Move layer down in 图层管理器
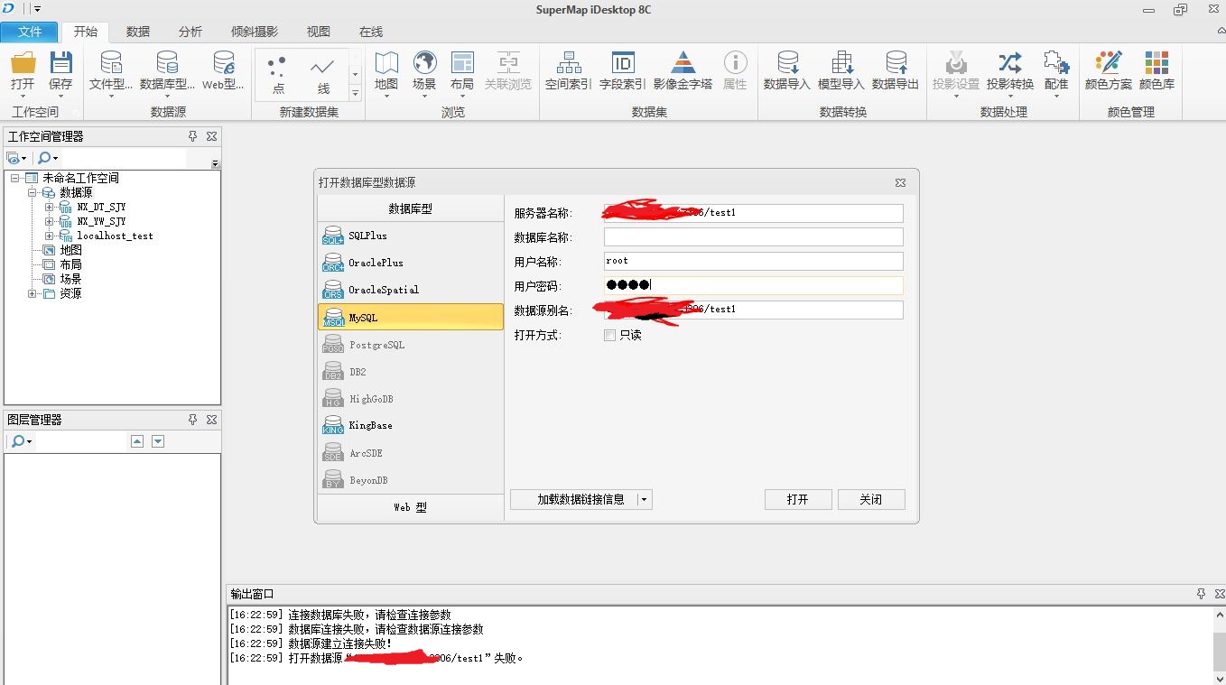Screen dimensions: 1226x685 158,441
